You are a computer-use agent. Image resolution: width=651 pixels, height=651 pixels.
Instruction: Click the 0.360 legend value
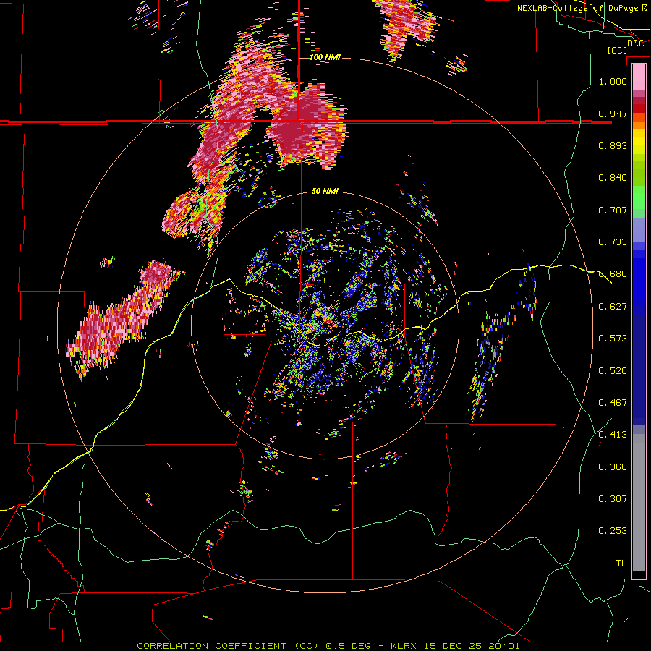click(x=613, y=467)
